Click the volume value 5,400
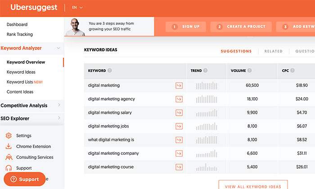The image size is (315, 189). [252, 167]
